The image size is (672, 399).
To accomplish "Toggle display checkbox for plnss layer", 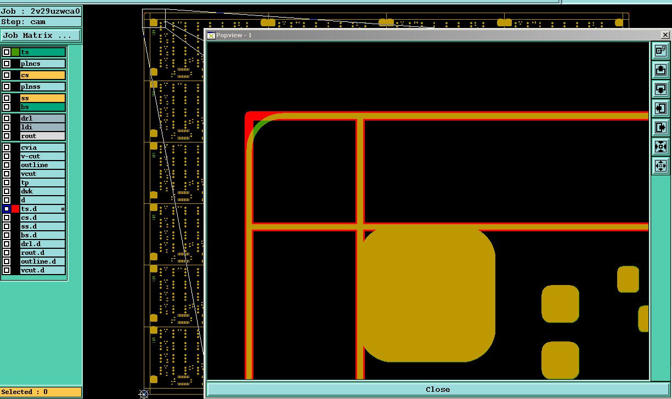I will pyautogui.click(x=7, y=87).
